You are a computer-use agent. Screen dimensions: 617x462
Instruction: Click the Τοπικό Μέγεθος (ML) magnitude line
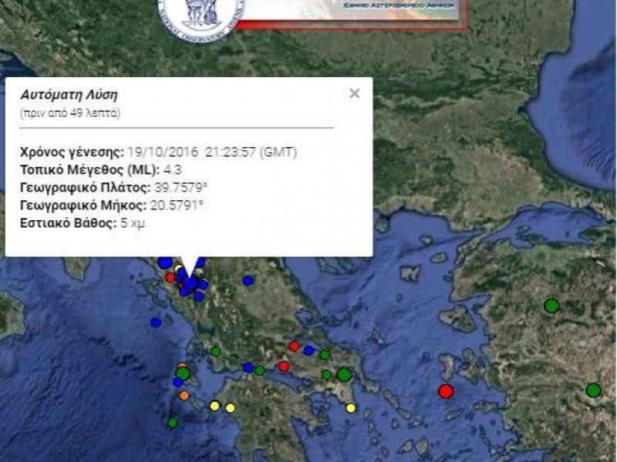101,169
